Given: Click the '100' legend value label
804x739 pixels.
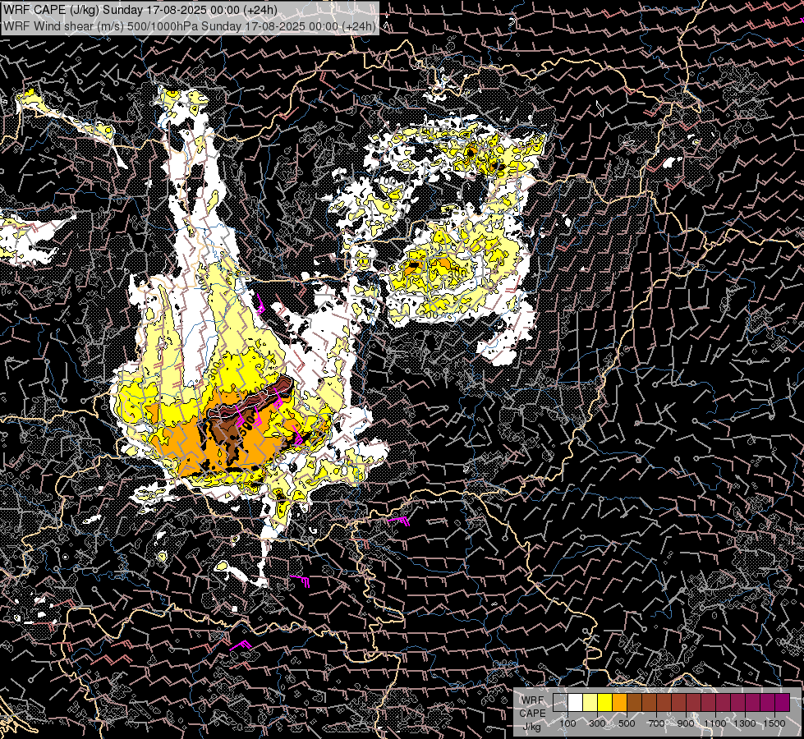Looking at the screenshot, I should point(567,723).
